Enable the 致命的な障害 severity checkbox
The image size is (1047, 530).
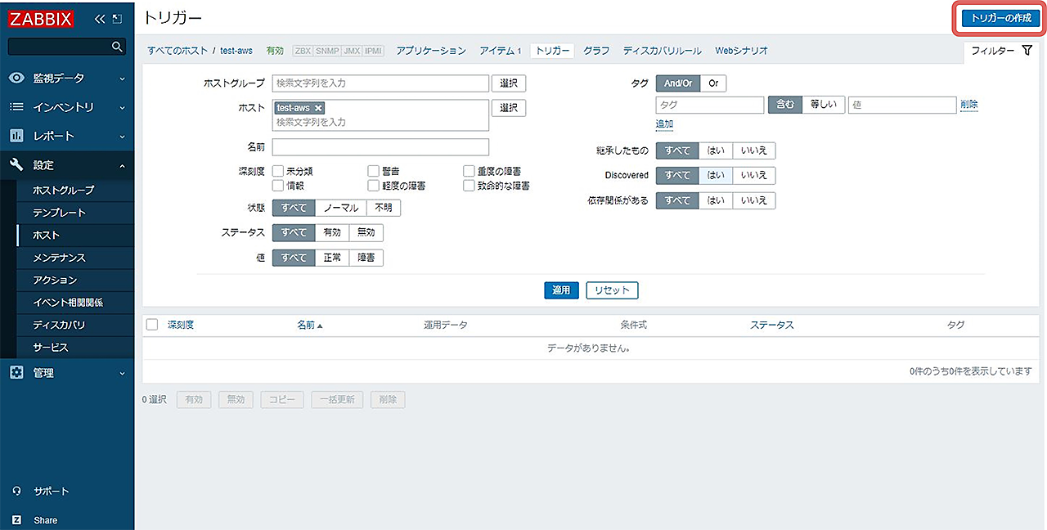click(x=469, y=186)
